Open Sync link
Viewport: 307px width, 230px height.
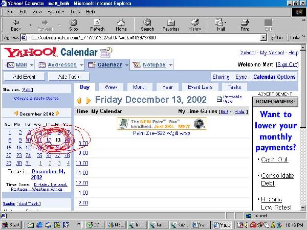(241, 77)
